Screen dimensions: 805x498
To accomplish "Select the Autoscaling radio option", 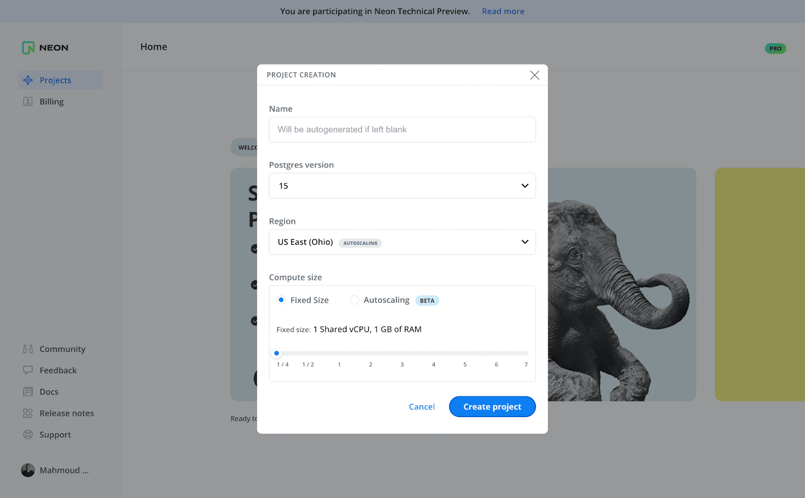I will (x=355, y=300).
